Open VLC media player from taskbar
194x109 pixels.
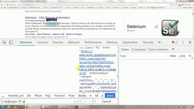tap(15, 107)
